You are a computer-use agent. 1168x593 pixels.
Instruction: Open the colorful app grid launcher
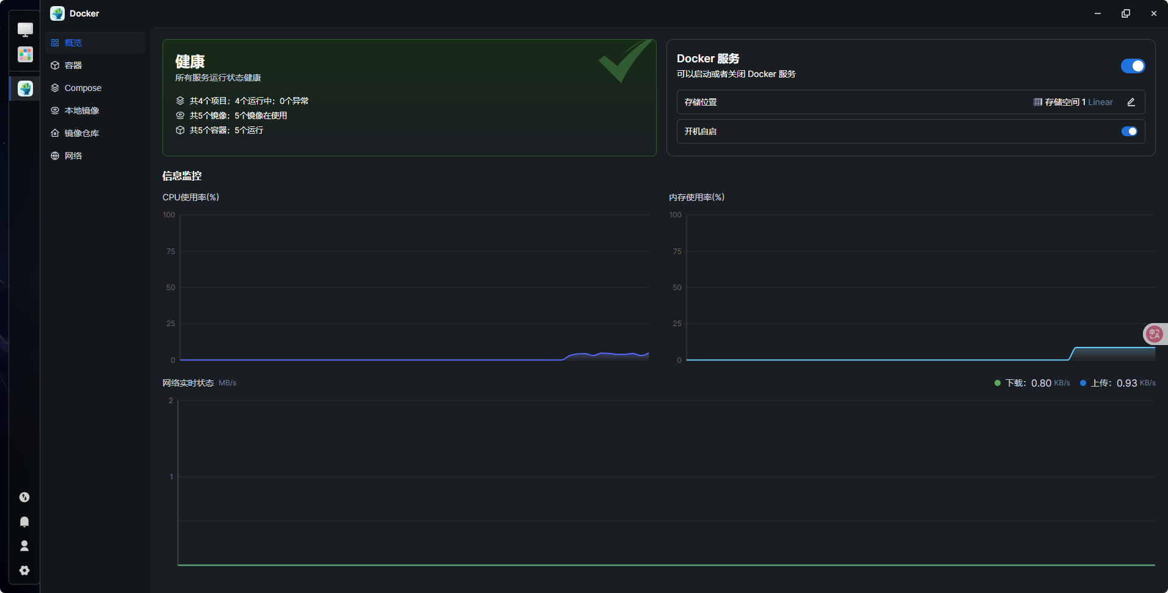point(25,55)
